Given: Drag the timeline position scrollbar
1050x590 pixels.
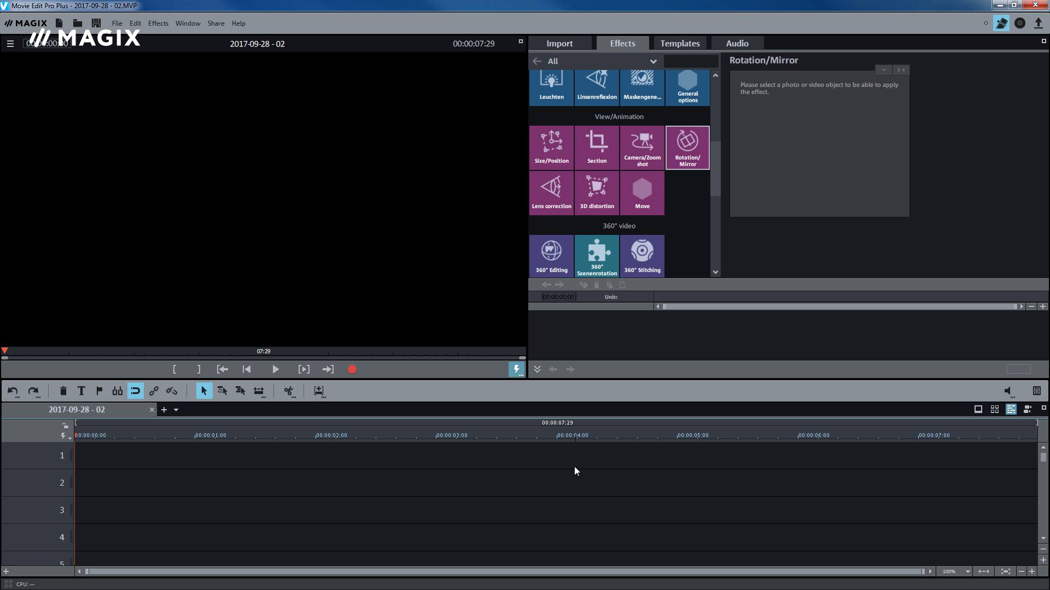Looking at the screenshot, I should pyautogui.click(x=88, y=570).
